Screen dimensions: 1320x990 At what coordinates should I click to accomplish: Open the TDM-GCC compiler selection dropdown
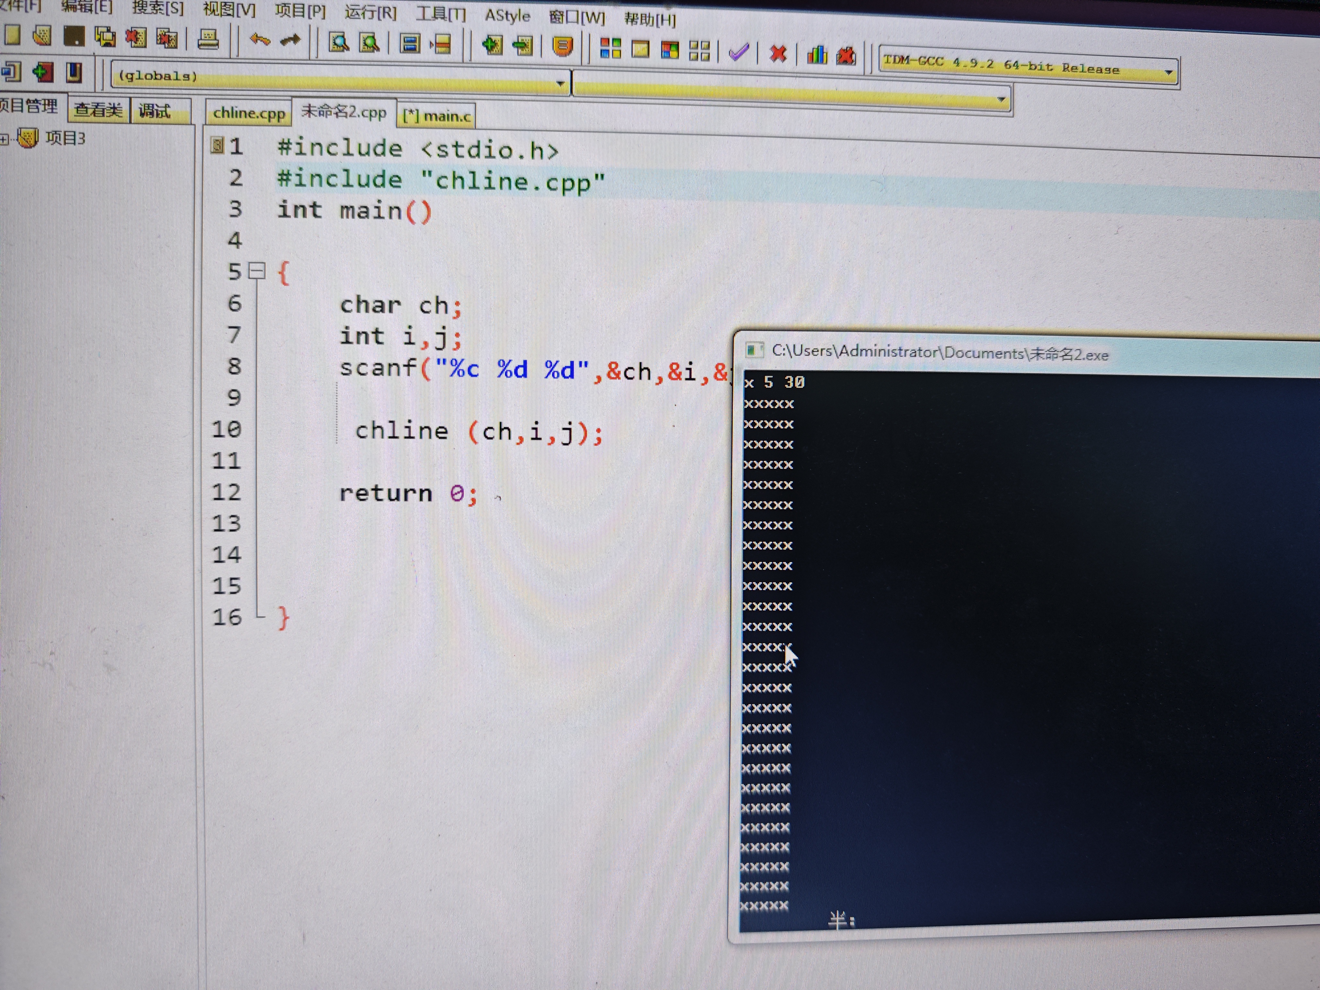tap(1169, 73)
